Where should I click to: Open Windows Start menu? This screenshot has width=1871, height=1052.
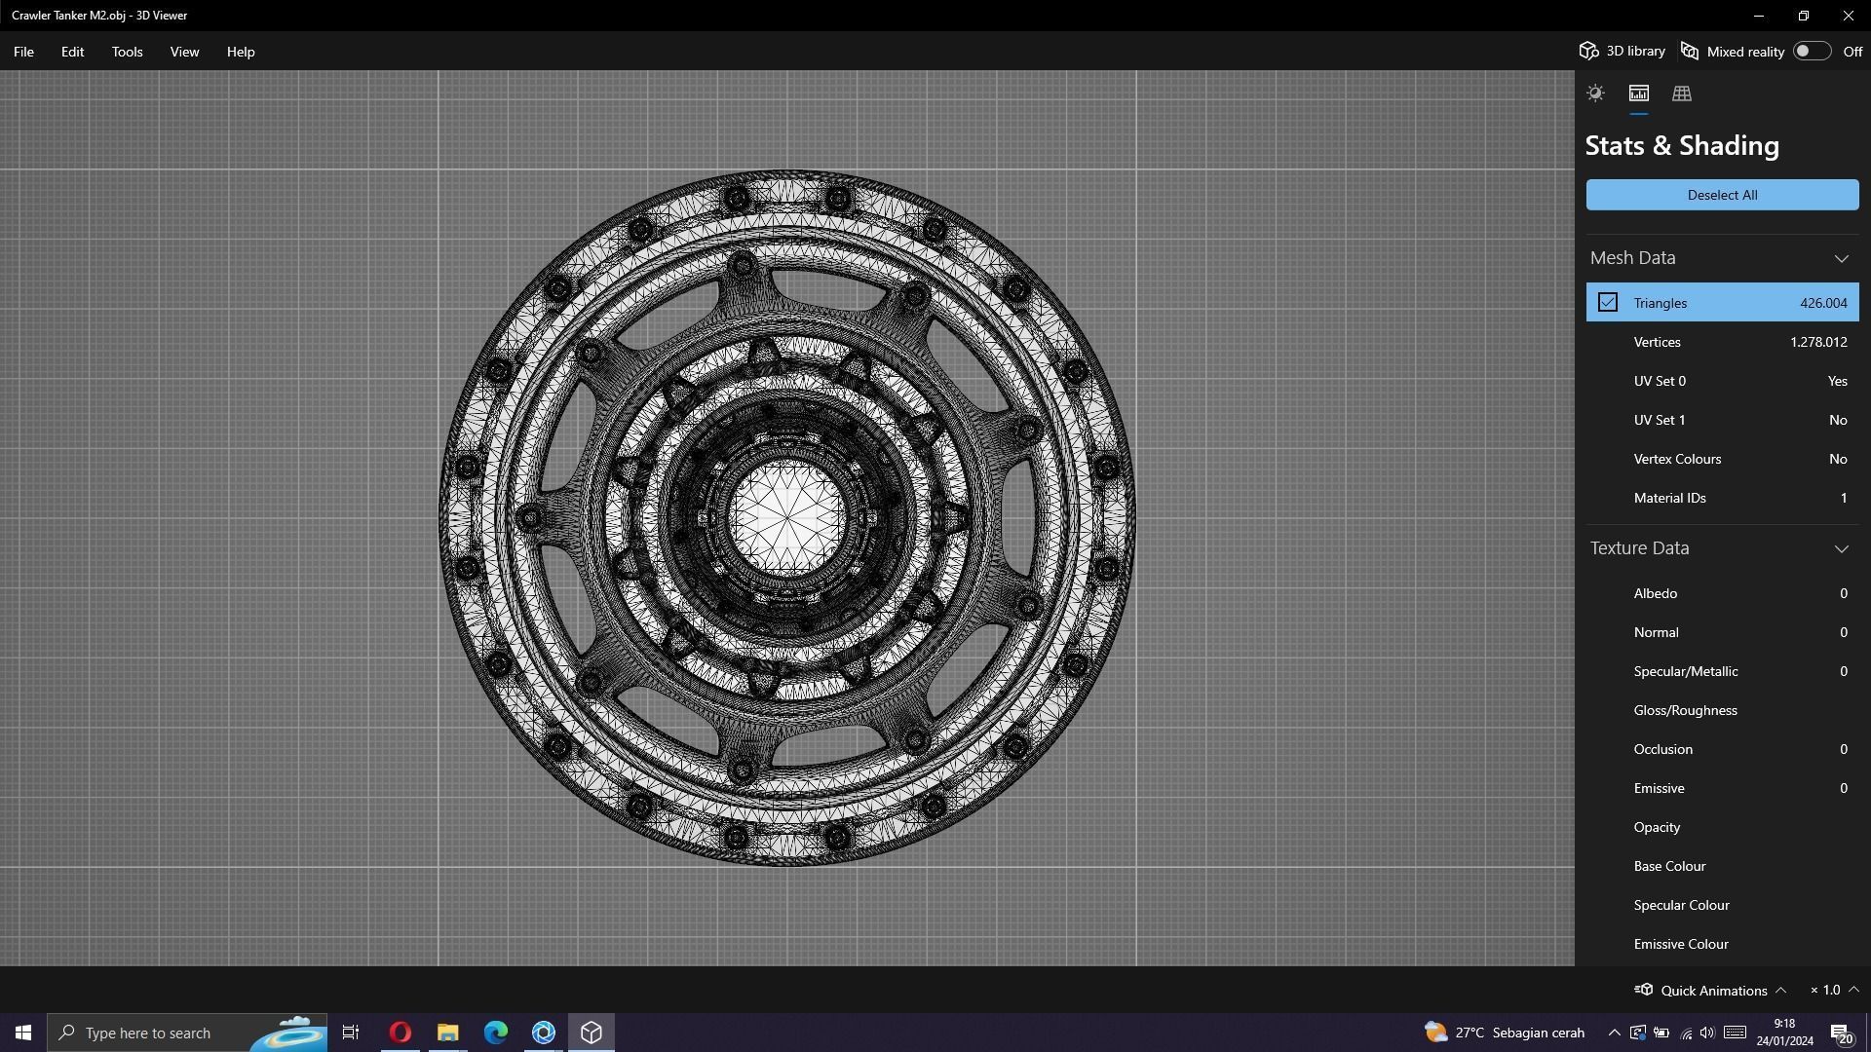pos(23,1033)
